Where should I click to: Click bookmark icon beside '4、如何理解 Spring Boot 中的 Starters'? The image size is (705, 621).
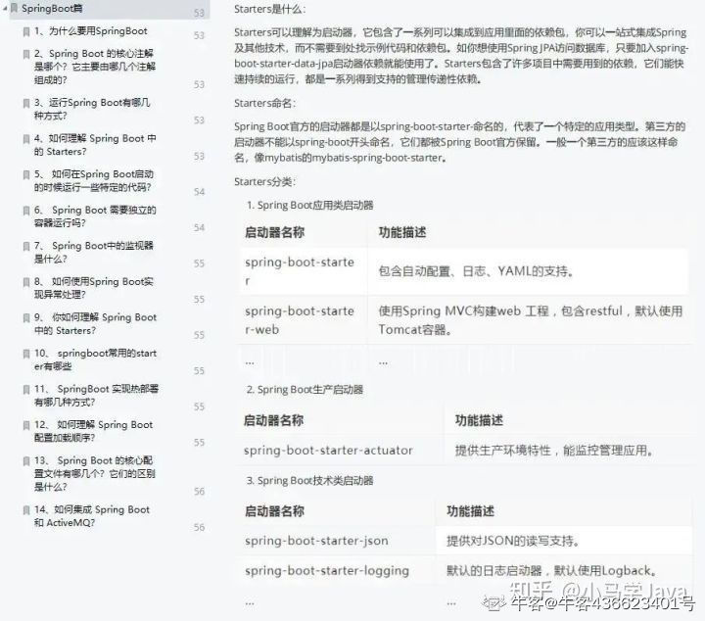tap(26, 139)
